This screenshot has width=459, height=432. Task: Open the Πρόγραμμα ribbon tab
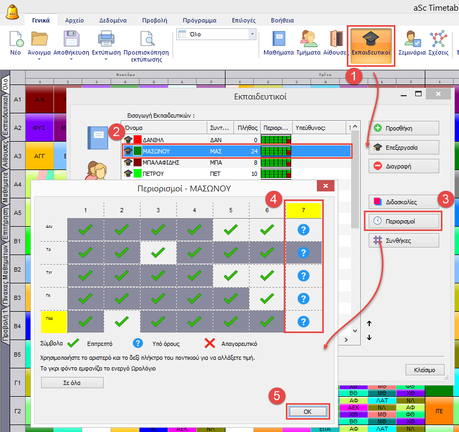click(199, 20)
